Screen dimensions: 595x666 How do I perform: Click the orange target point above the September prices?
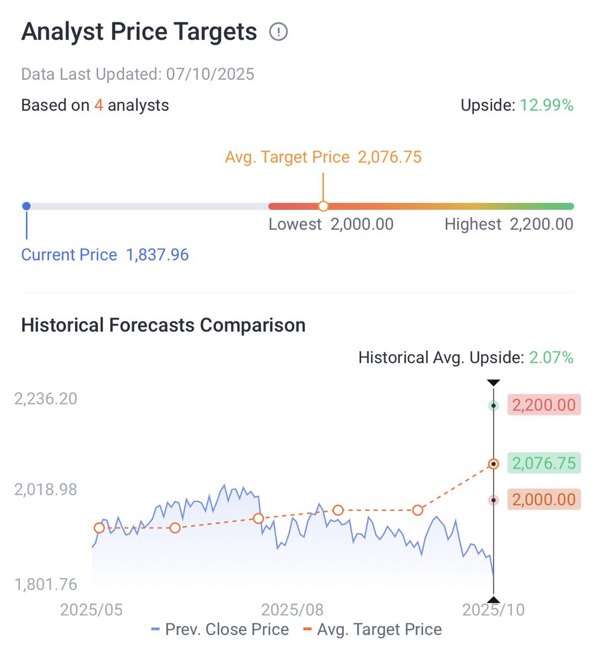[x=338, y=510]
